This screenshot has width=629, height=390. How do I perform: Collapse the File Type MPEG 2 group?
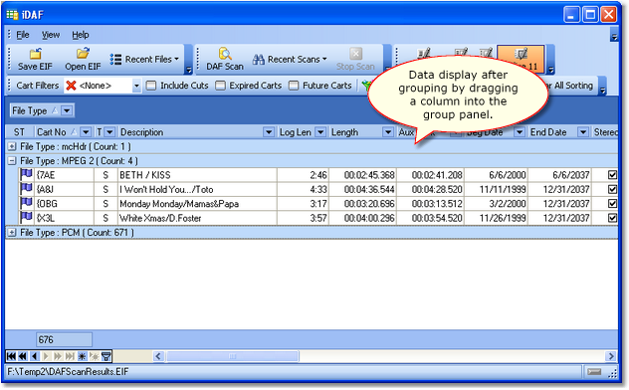[x=12, y=161]
